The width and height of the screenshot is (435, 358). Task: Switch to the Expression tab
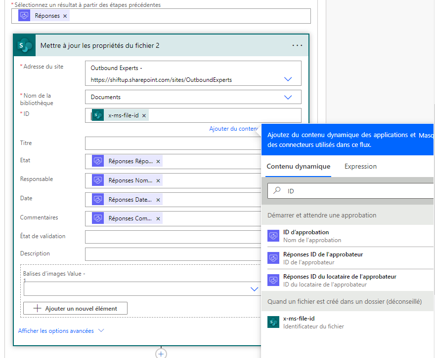[x=360, y=166]
